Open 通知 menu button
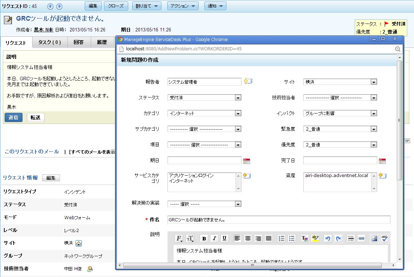 click(x=215, y=6)
